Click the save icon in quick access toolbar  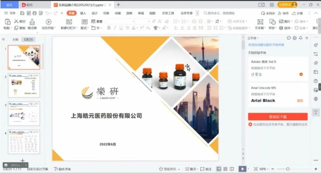pyautogui.click(x=22, y=13)
